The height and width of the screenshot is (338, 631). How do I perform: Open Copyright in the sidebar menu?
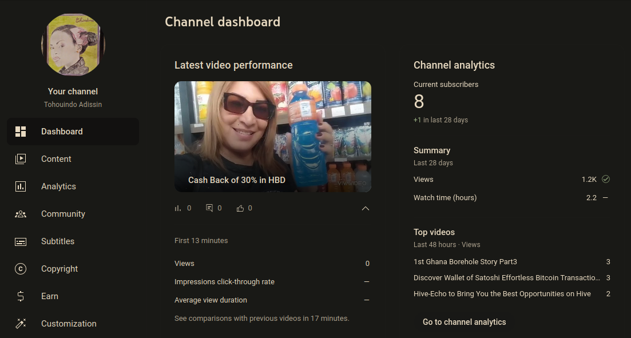(x=73, y=269)
